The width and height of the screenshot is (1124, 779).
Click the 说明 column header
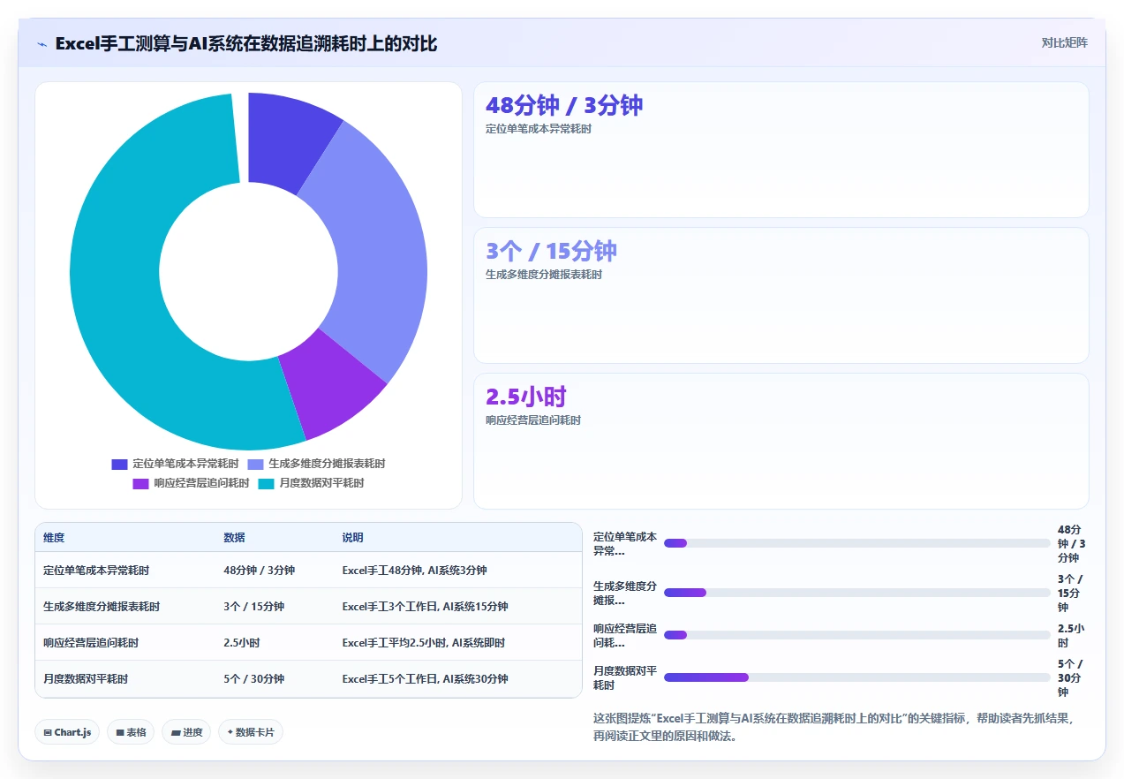coord(352,537)
